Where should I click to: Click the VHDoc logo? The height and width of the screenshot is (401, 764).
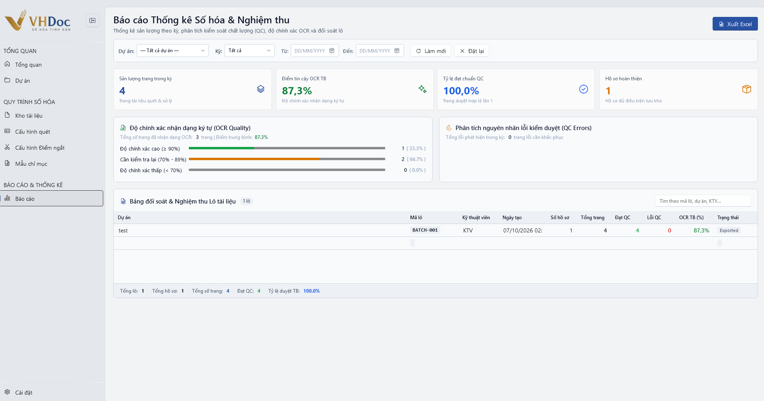tap(38, 21)
